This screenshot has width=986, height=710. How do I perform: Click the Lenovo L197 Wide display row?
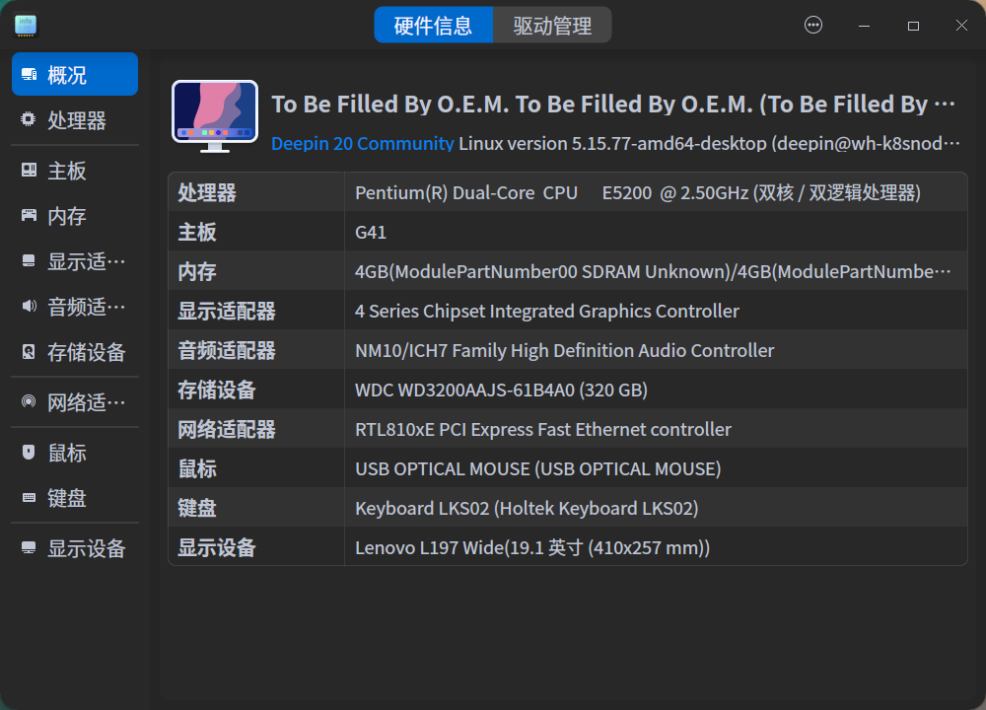[x=567, y=547]
